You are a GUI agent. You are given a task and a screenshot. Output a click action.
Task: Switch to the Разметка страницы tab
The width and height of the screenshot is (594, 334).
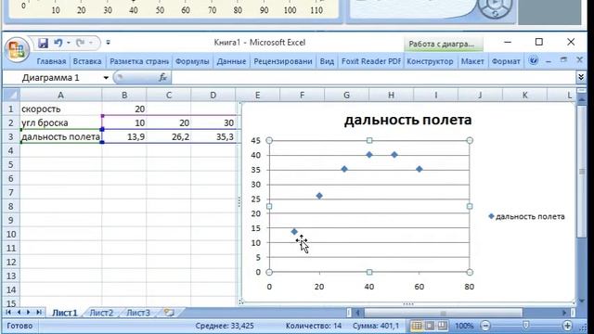coord(139,61)
